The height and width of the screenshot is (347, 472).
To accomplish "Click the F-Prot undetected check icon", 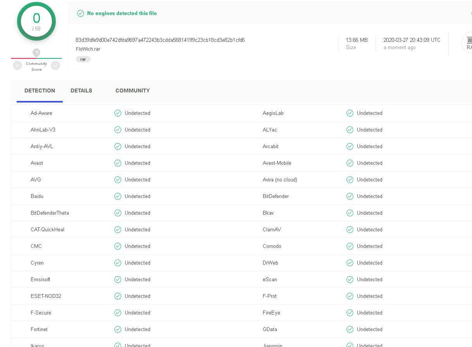I will pyautogui.click(x=350, y=296).
